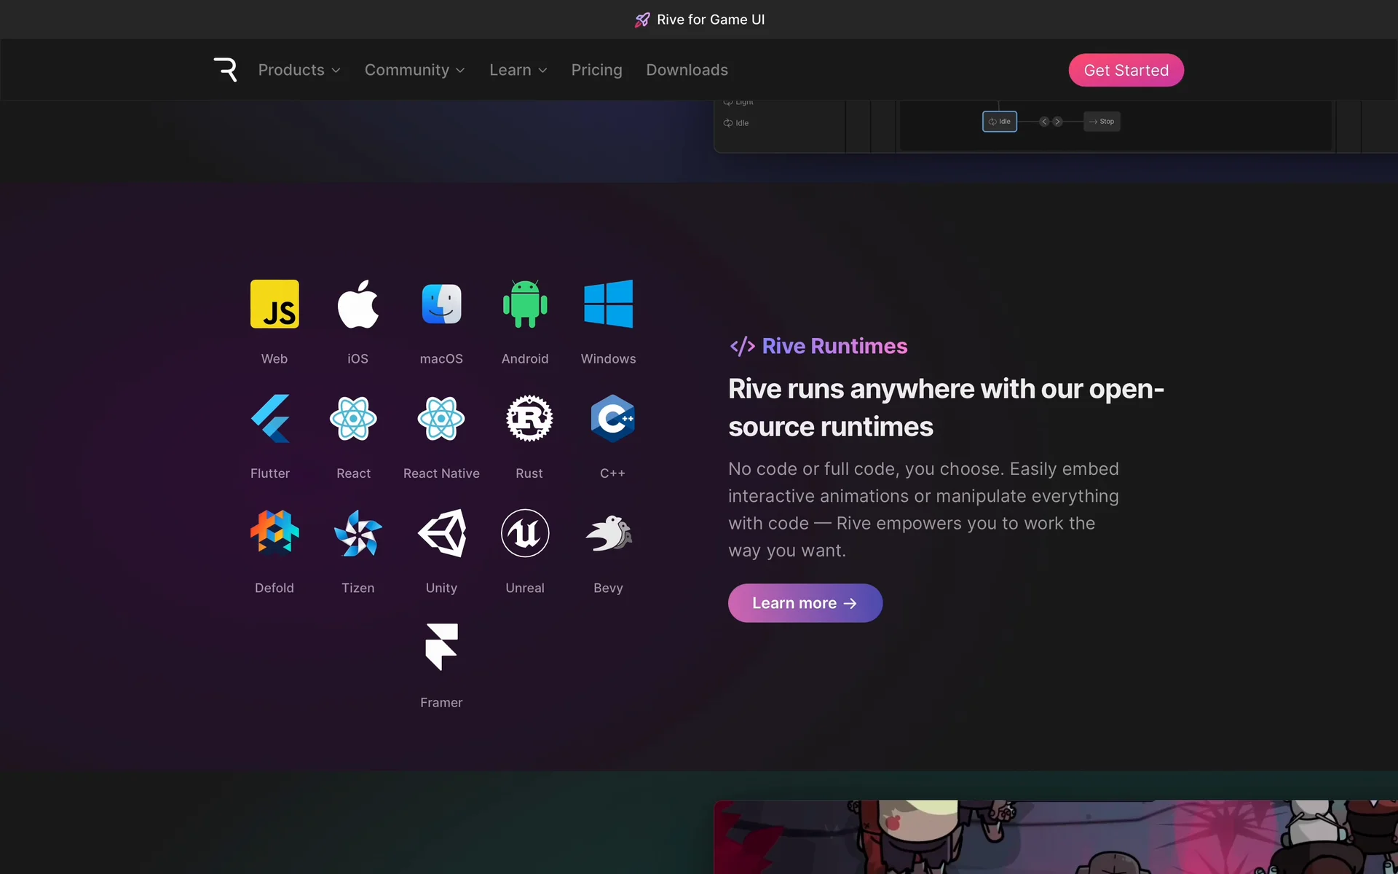Image resolution: width=1398 pixels, height=874 pixels.
Task: Open the Flutter runtime icon
Action: tap(270, 418)
